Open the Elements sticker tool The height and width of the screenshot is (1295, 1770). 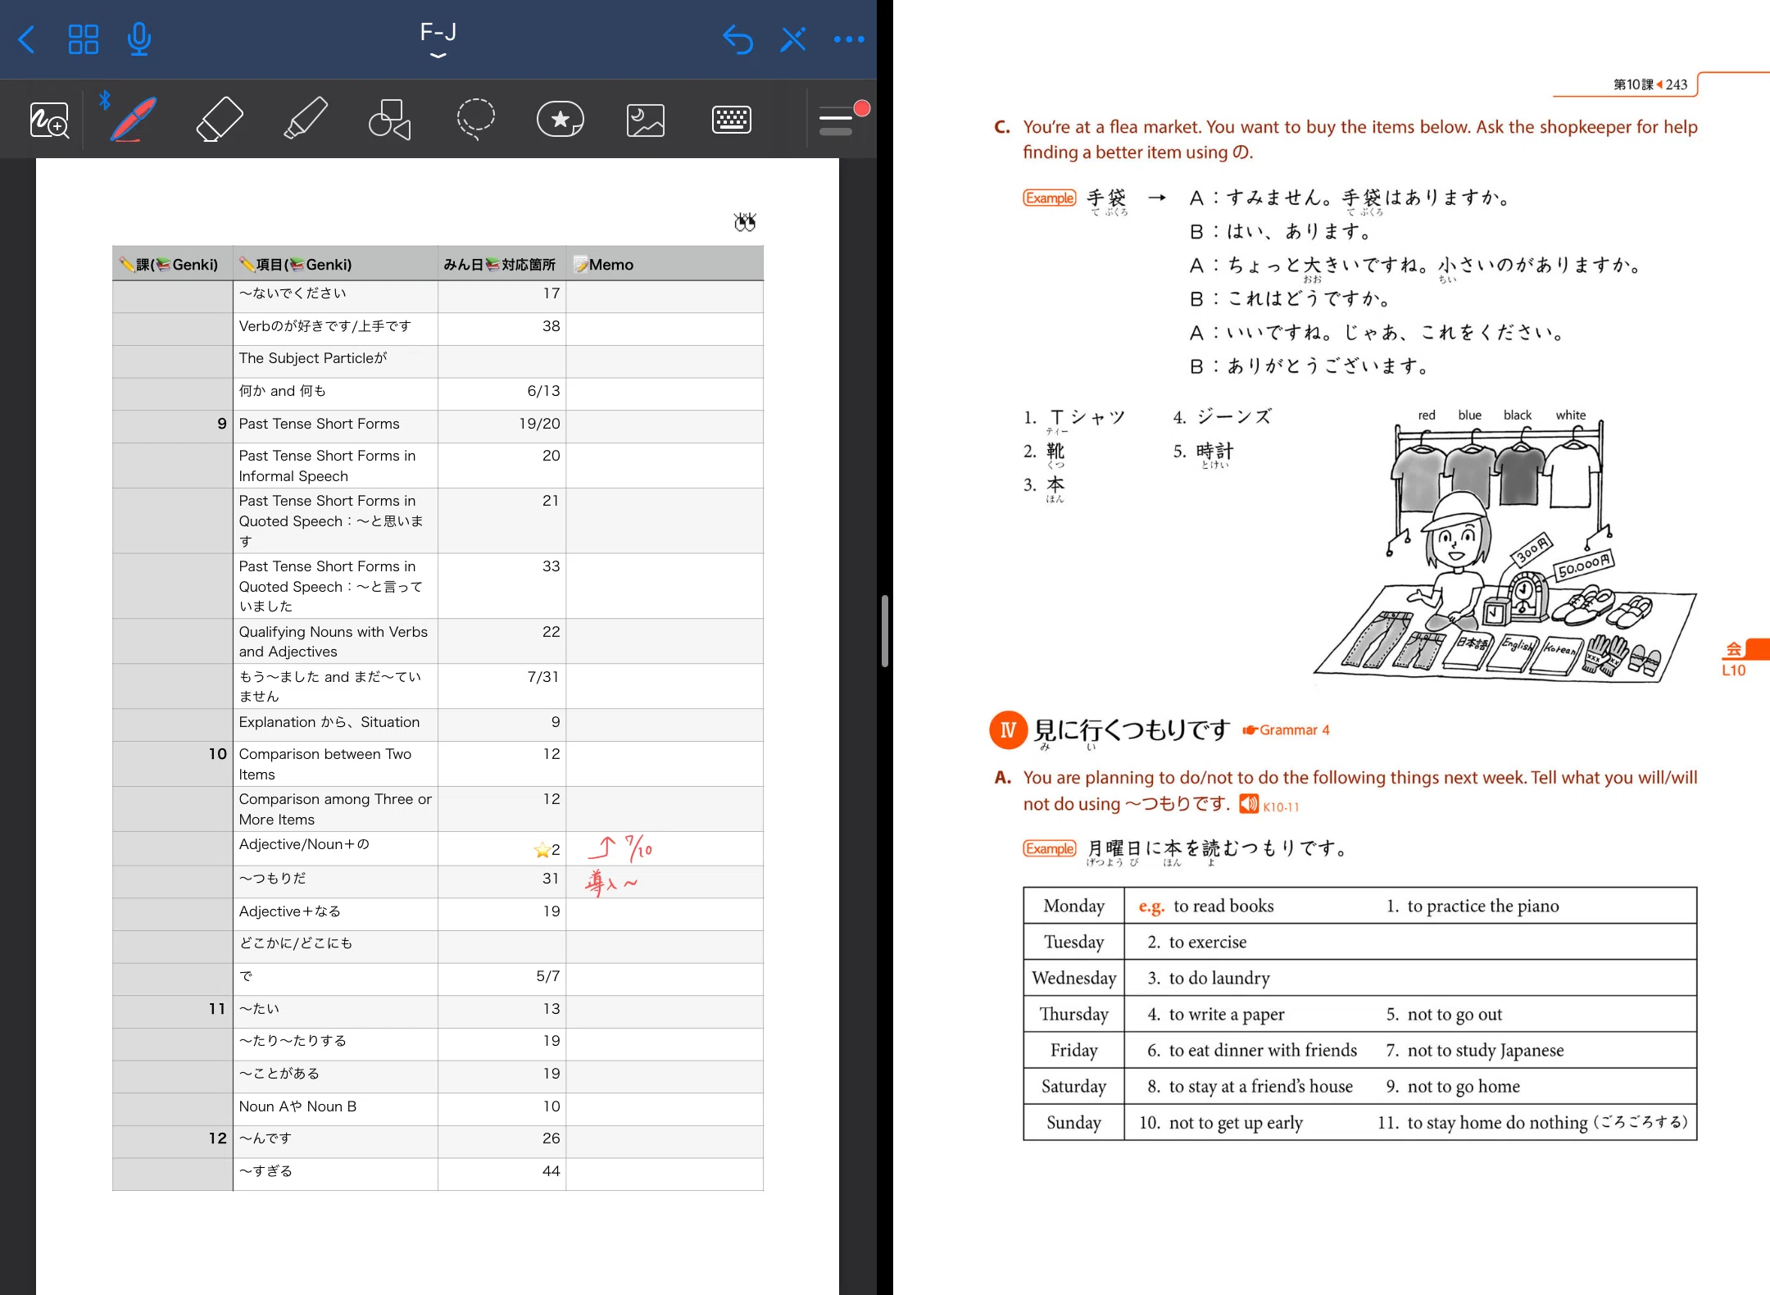(x=560, y=120)
